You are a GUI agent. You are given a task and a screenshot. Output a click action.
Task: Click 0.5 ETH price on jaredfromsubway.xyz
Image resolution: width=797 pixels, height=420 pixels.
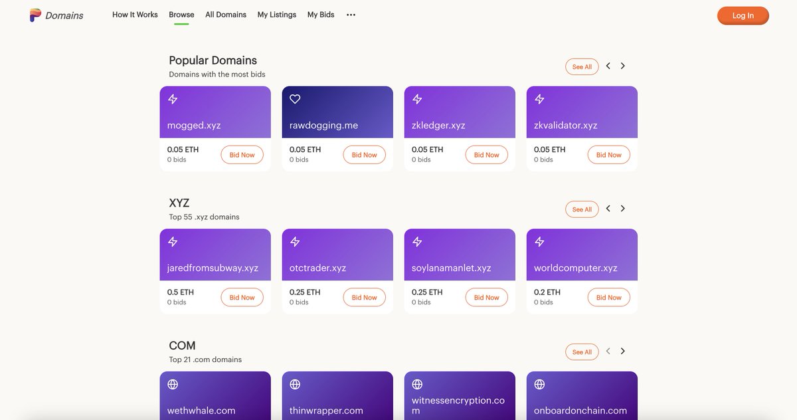(x=181, y=292)
